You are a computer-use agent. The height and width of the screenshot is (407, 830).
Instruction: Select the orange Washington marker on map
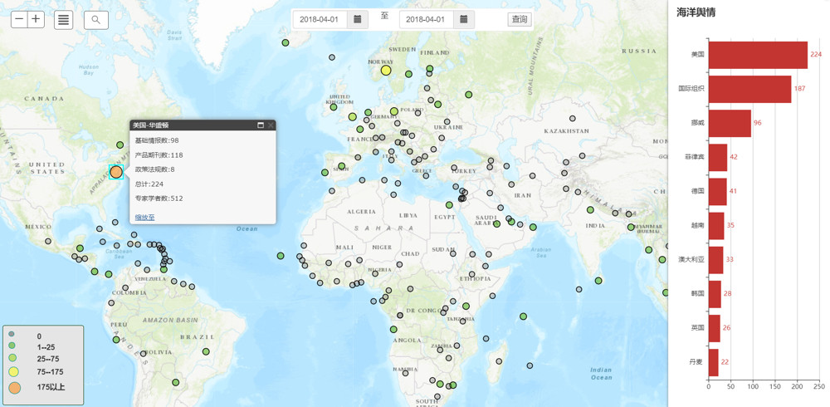tap(116, 172)
